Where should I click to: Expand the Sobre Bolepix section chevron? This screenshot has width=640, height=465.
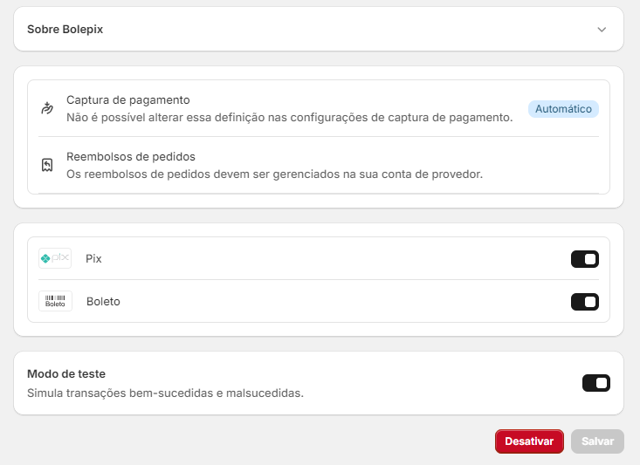point(602,30)
